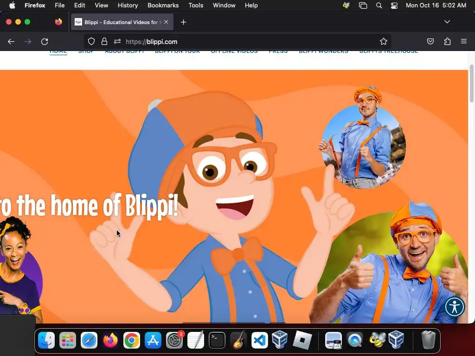
Task: Click the overlapping windows menu bar icon
Action: click(x=363, y=6)
